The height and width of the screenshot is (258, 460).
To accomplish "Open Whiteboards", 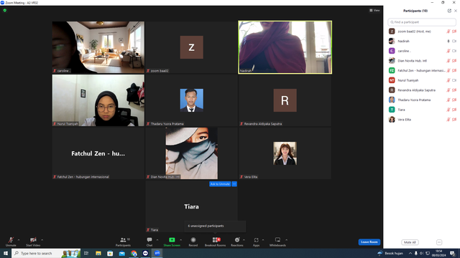I will point(277,242).
